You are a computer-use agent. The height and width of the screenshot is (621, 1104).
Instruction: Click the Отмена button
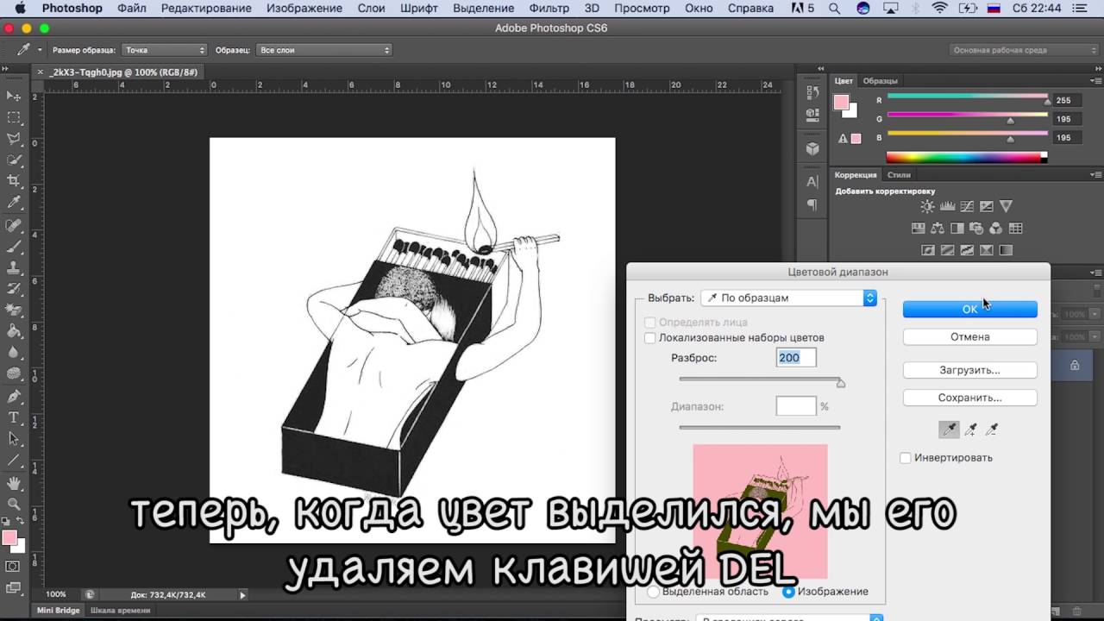click(969, 337)
